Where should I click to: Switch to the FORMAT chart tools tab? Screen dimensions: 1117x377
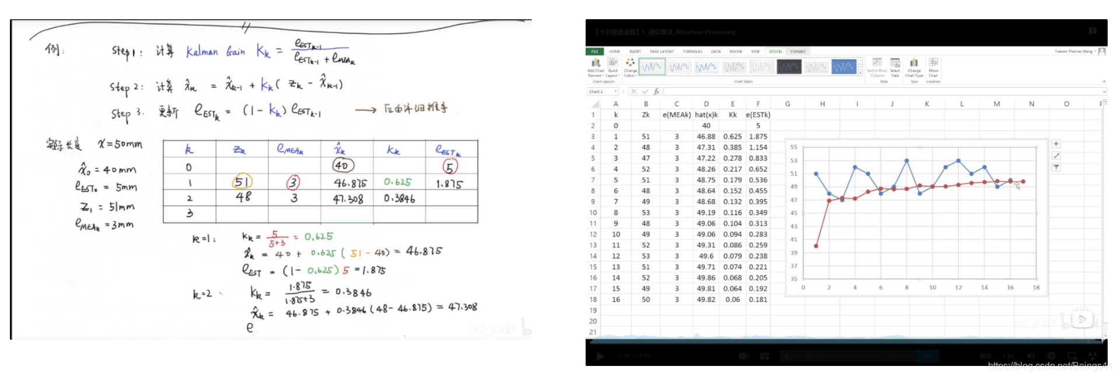tap(798, 51)
